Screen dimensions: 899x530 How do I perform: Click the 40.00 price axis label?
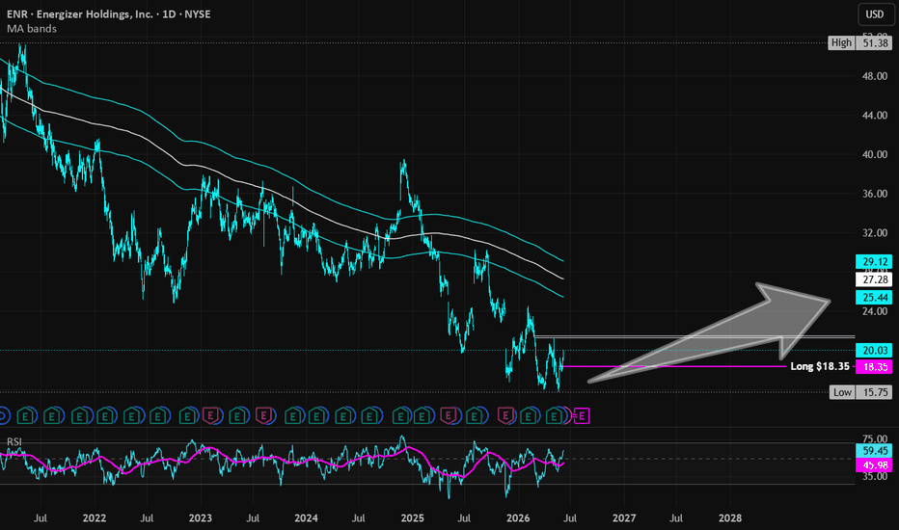(875, 155)
